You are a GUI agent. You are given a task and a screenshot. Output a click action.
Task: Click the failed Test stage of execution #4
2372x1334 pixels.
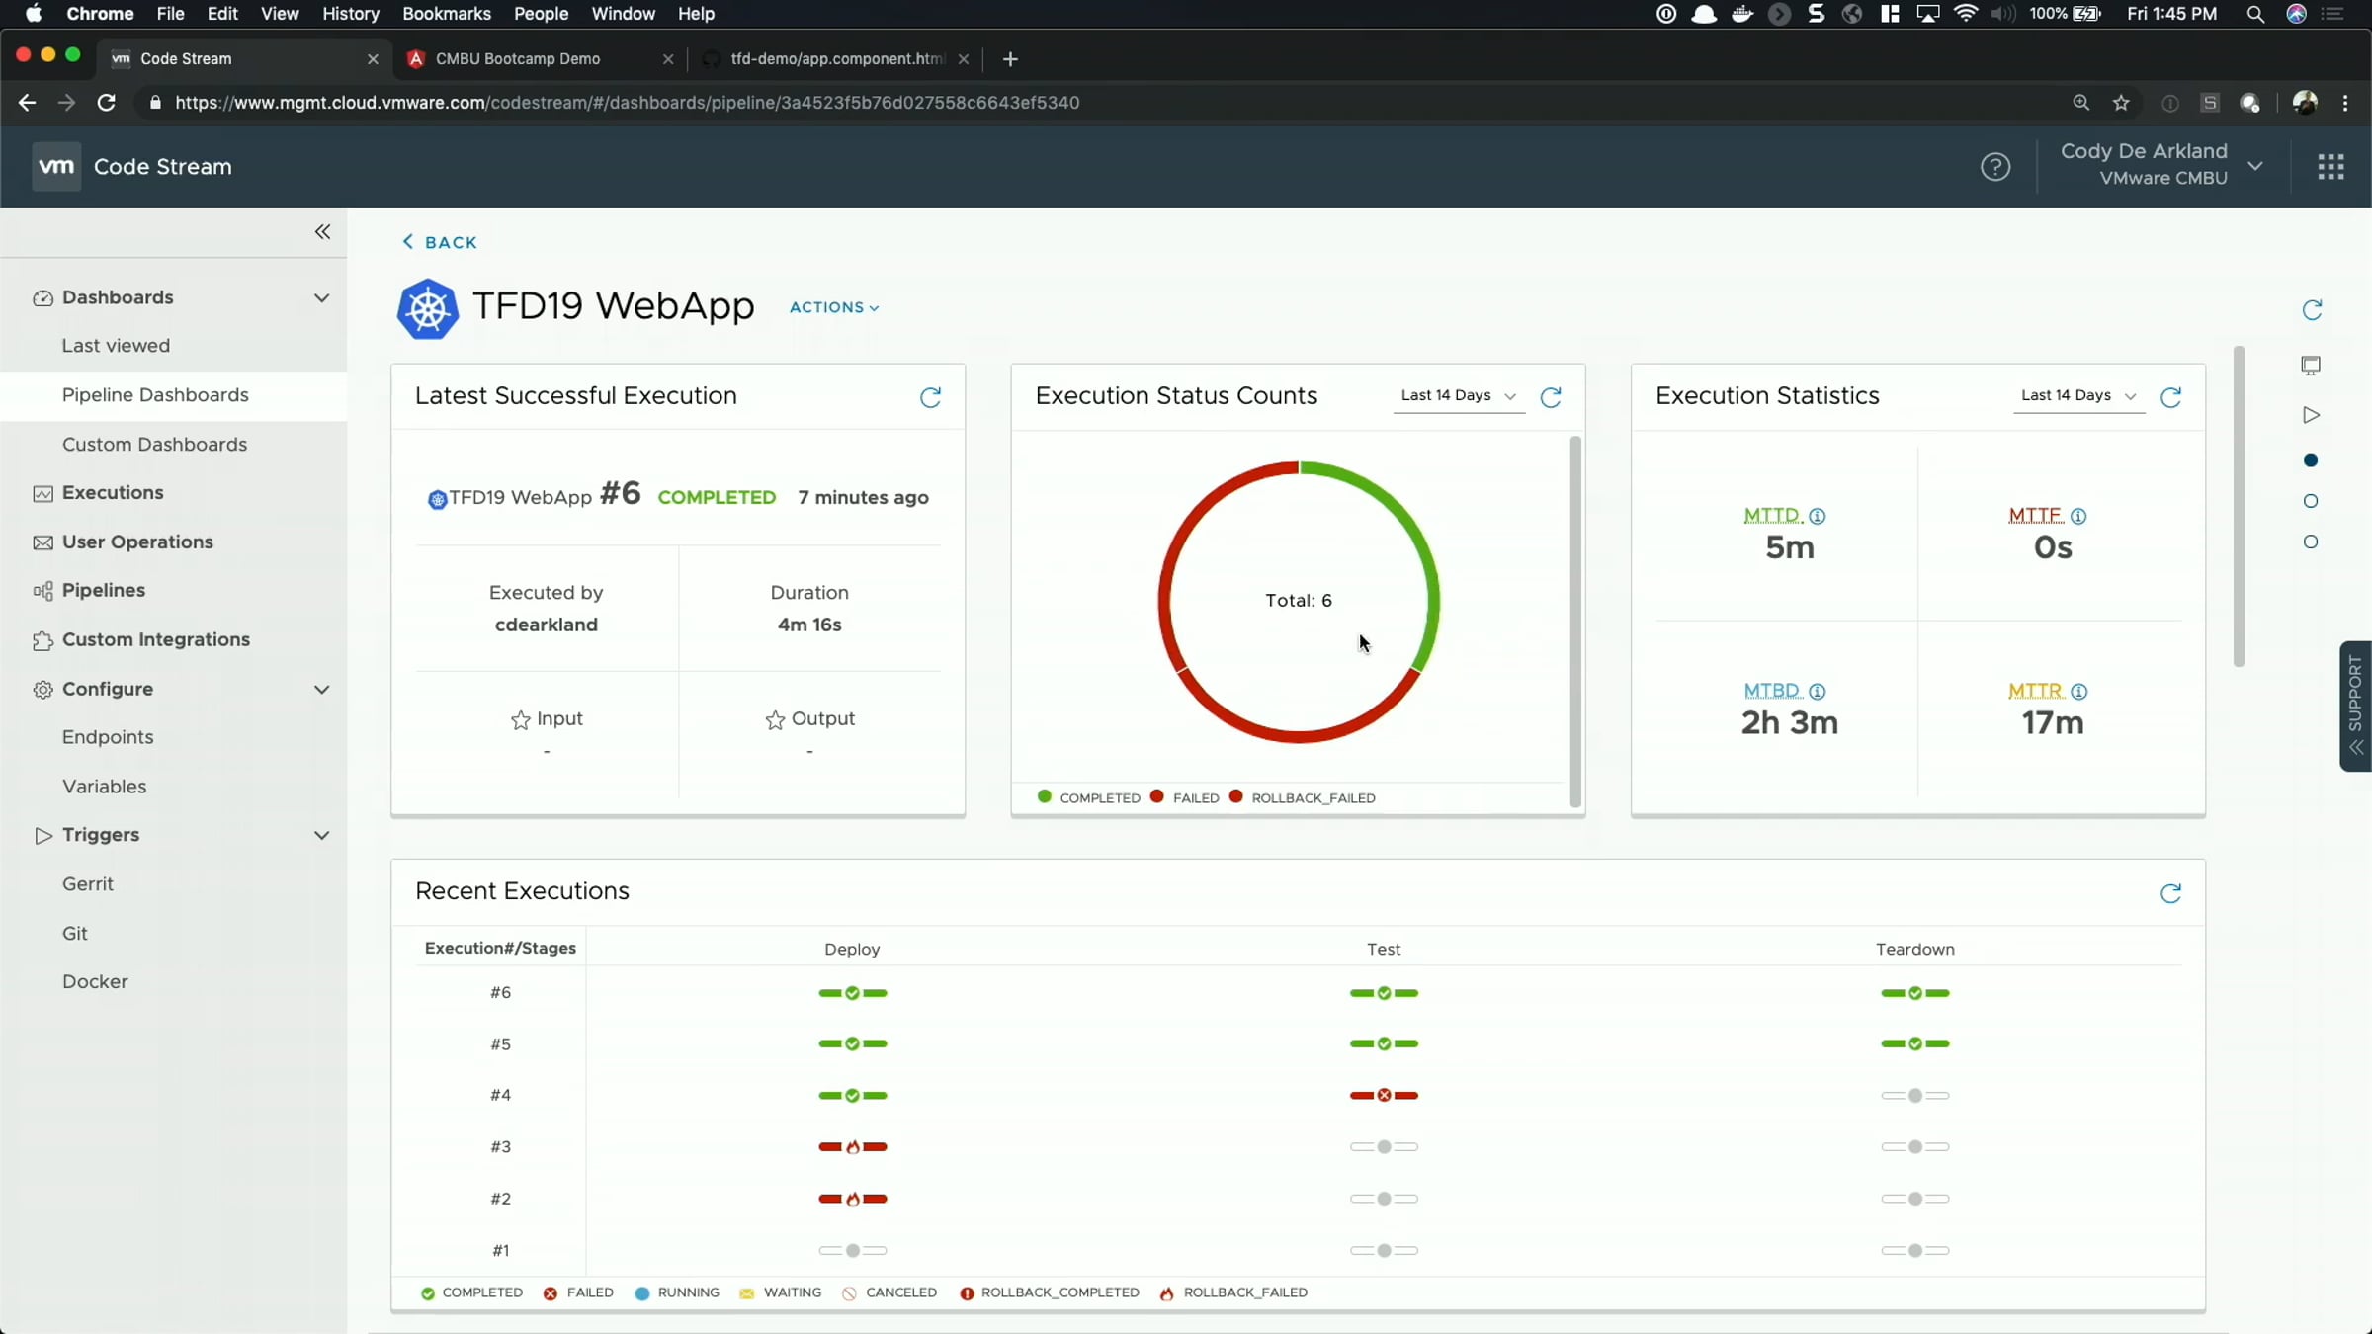1384,1095
